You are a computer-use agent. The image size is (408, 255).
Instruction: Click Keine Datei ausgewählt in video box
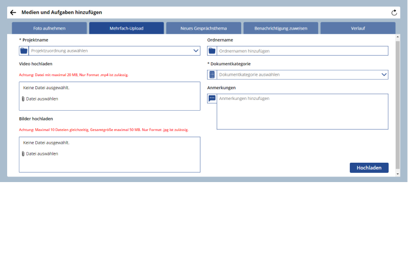[x=46, y=88]
